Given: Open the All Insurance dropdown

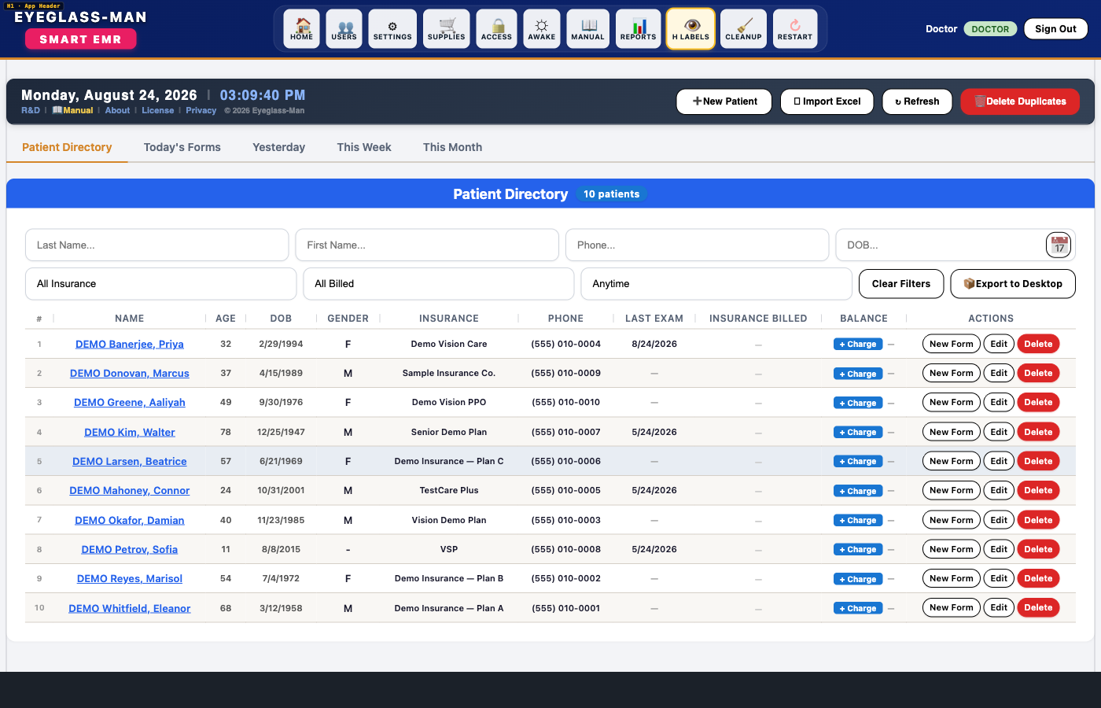Looking at the screenshot, I should tap(160, 284).
